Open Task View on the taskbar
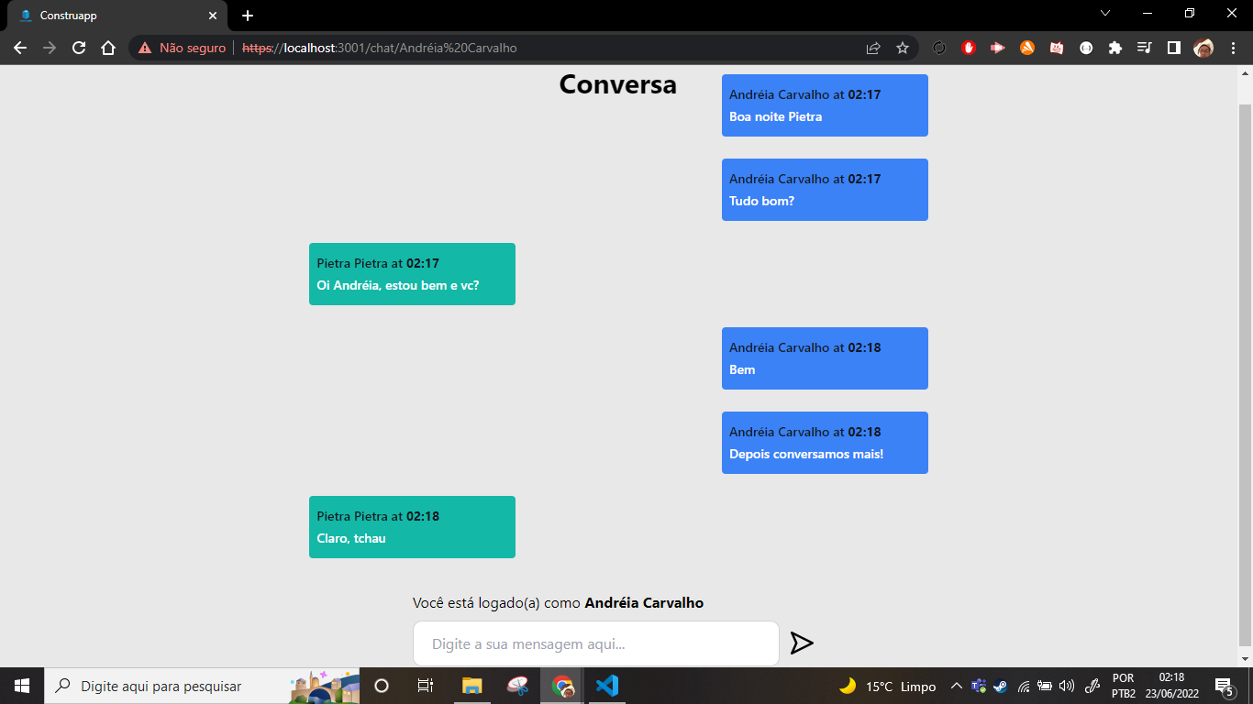 pyautogui.click(x=426, y=686)
